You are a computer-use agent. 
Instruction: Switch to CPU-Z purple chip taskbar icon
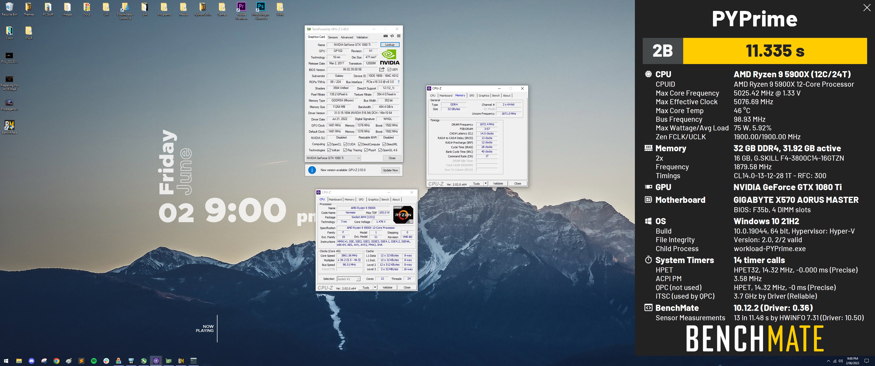pos(156,361)
